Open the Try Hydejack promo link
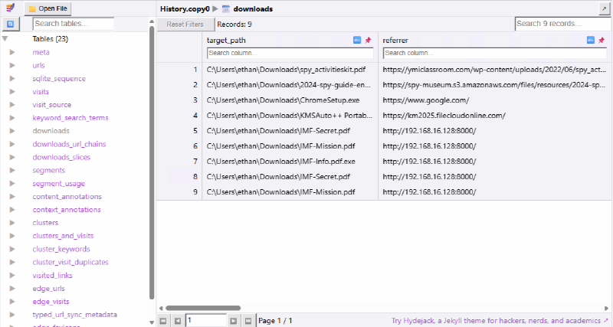 click(x=500, y=321)
